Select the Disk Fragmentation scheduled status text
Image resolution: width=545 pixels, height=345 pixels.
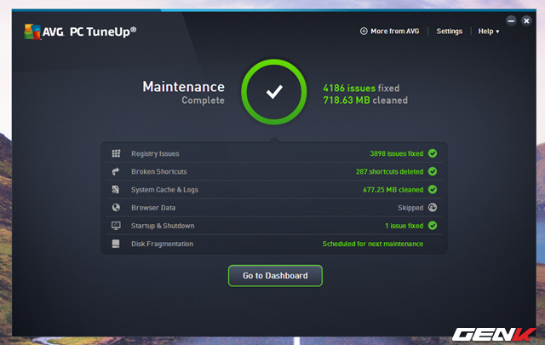click(x=372, y=244)
